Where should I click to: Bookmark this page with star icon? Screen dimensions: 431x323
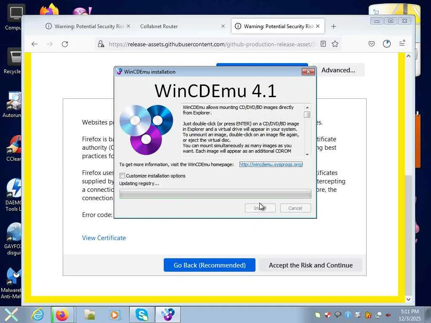[x=335, y=44]
